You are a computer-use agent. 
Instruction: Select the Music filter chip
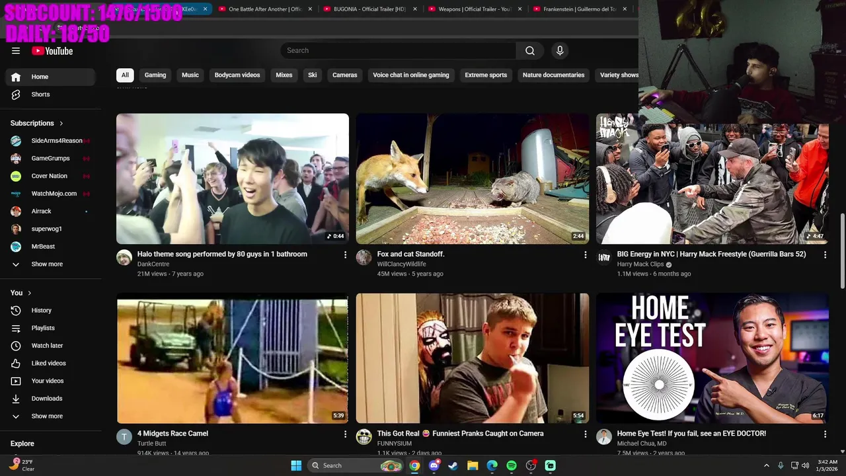point(190,75)
